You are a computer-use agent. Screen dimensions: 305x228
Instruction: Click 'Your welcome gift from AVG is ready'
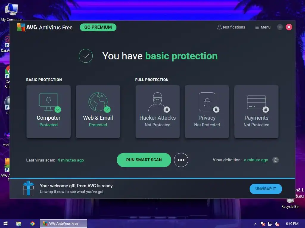click(x=77, y=186)
